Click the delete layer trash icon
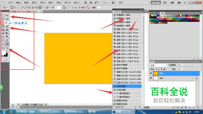Viewport: 203px width, 114px height. pyautogui.click(x=198, y=107)
